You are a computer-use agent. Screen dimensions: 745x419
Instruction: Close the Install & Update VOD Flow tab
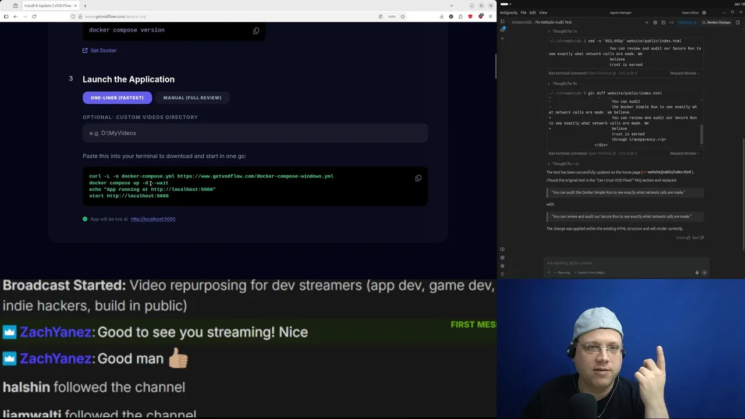click(x=75, y=6)
